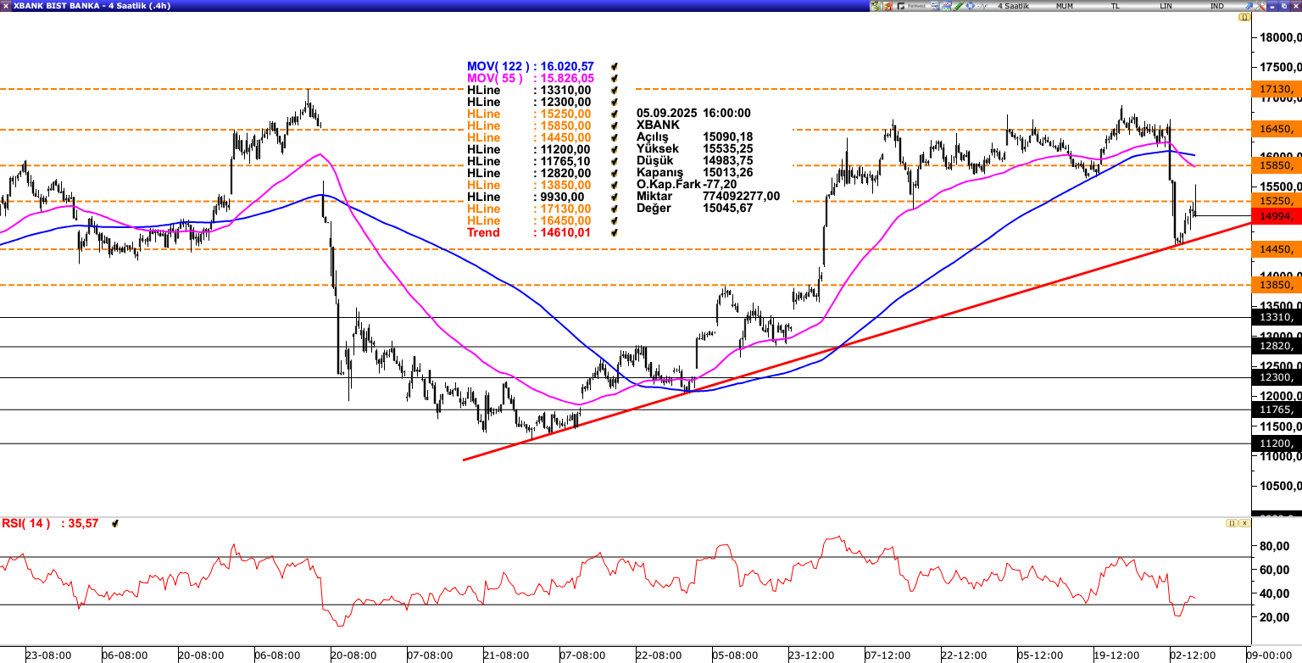Image resolution: width=1302 pixels, height=663 pixels.
Task: Click the blue diagonal arrow icon
Action: (1248, 6)
